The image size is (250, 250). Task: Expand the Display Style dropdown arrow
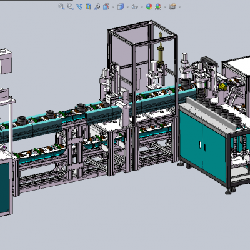click(x=127, y=7)
